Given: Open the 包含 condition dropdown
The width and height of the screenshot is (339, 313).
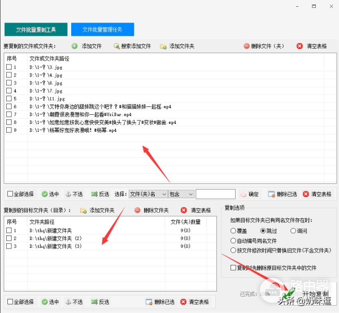Looking at the screenshot, I should point(181,194).
